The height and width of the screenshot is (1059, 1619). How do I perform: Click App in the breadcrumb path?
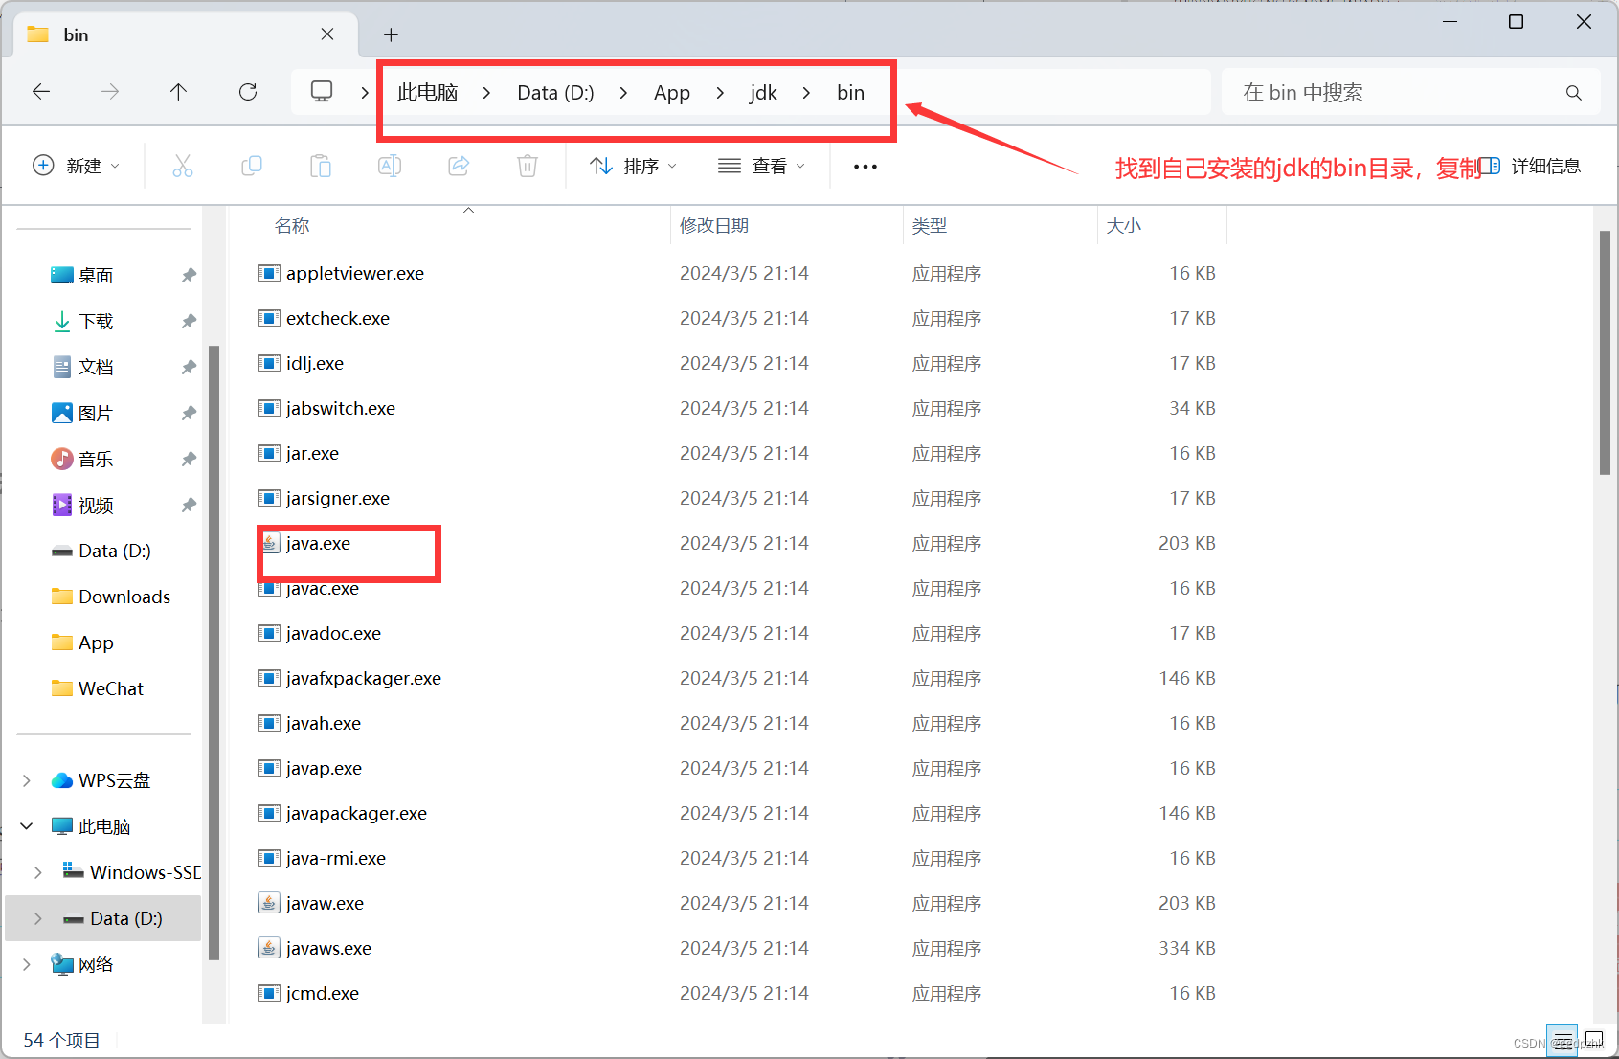tap(672, 93)
